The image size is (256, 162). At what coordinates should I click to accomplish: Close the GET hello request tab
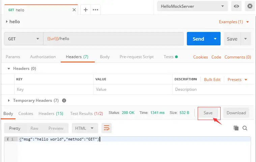(x=74, y=10)
